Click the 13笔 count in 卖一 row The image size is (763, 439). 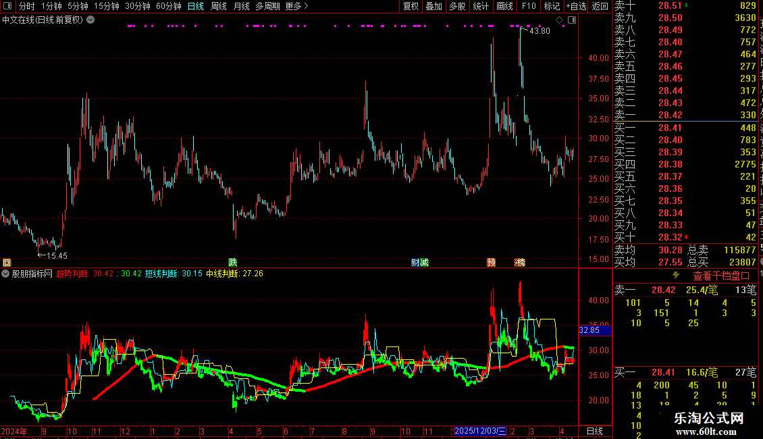click(x=746, y=290)
